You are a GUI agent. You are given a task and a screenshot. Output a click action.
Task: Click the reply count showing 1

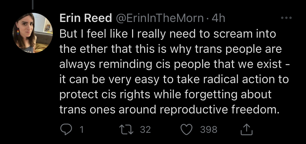(x=82, y=130)
